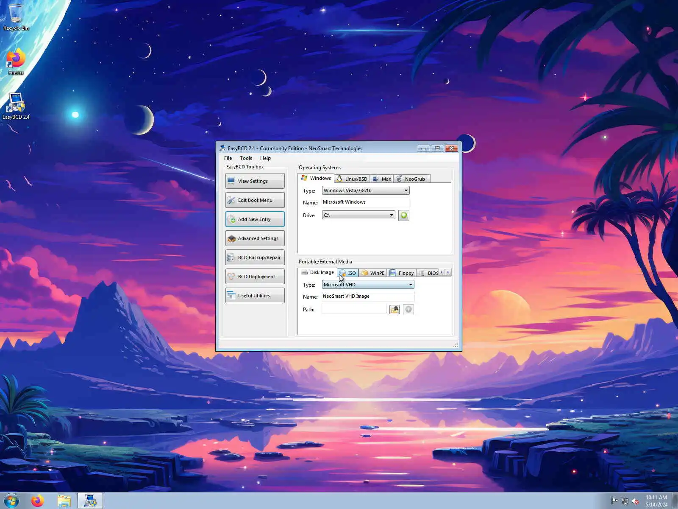Click the NeoSmart VHD Image name field

368,296
